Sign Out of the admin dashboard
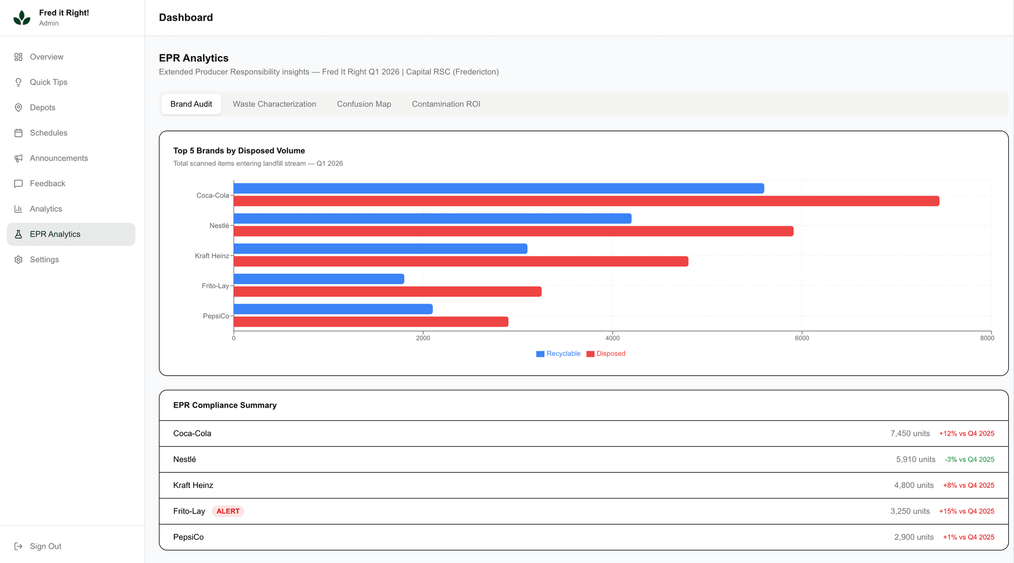Screen dimensions: 1014x563 point(71,547)
